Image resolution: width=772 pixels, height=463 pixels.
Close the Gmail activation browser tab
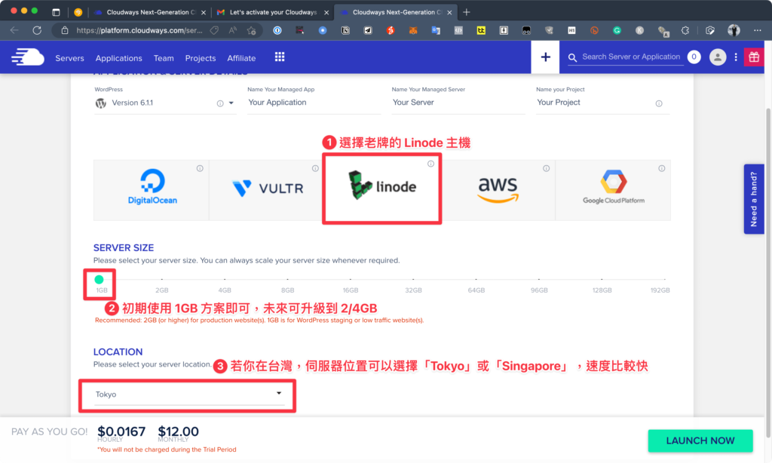click(x=326, y=13)
